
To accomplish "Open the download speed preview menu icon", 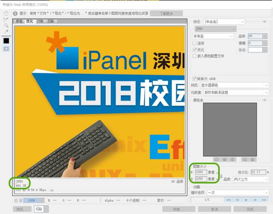I will (52, 190).
